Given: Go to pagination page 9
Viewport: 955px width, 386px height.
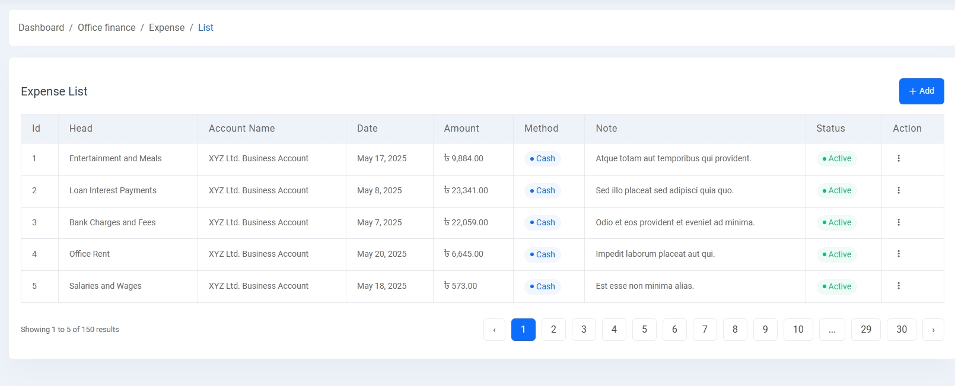Looking at the screenshot, I should 765,330.
